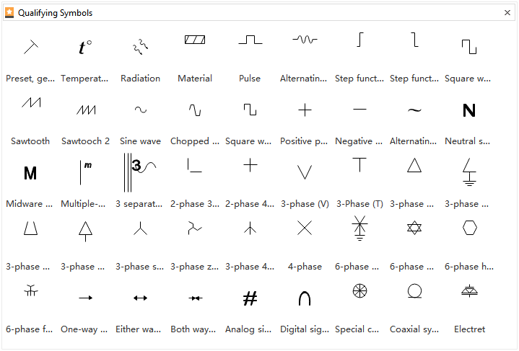Select the Preset general symbol
Image resolution: width=519 pixels, height=351 pixels.
[31, 47]
